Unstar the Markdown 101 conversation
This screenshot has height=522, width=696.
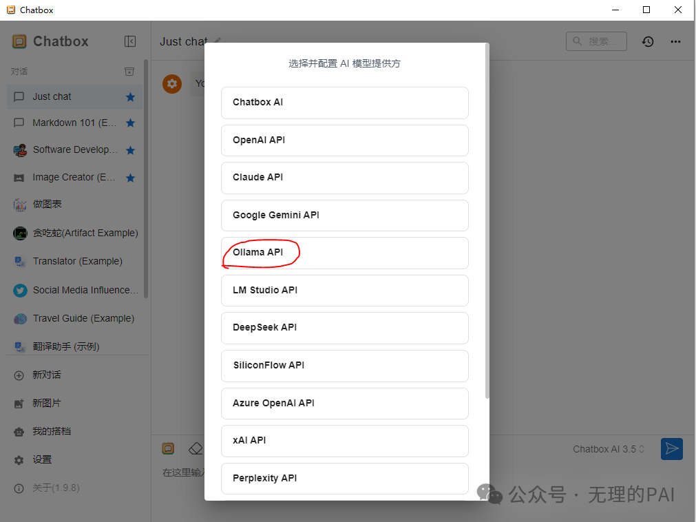[130, 123]
